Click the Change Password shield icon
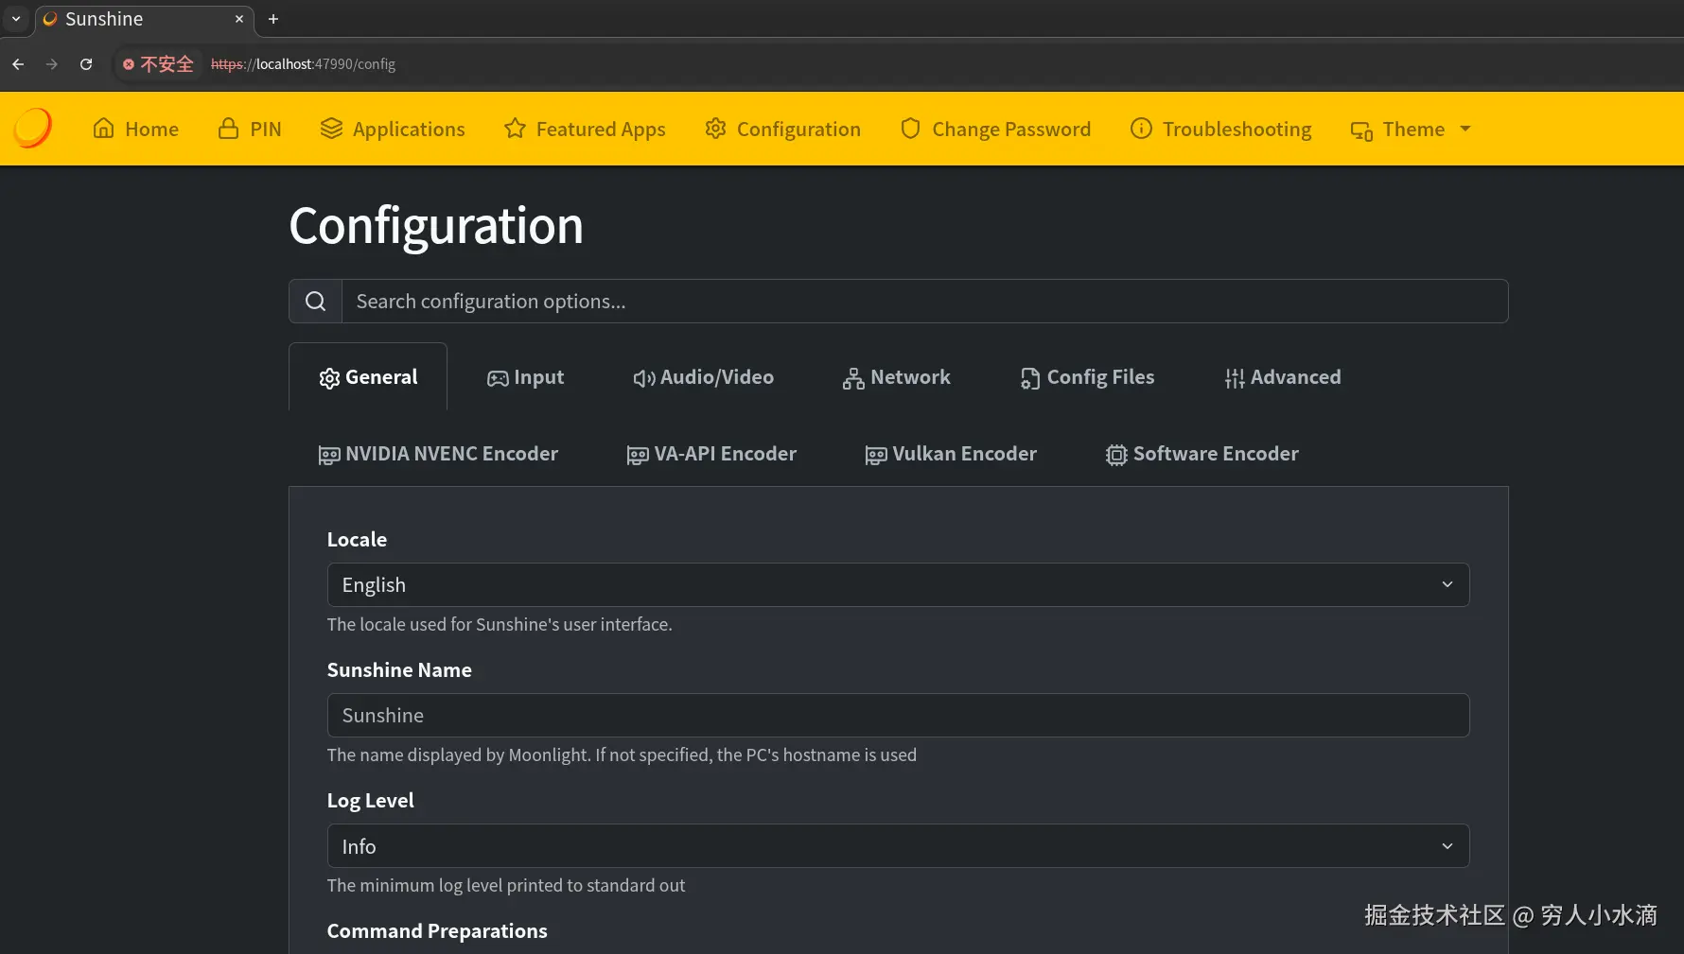1684x954 pixels. click(x=910, y=129)
